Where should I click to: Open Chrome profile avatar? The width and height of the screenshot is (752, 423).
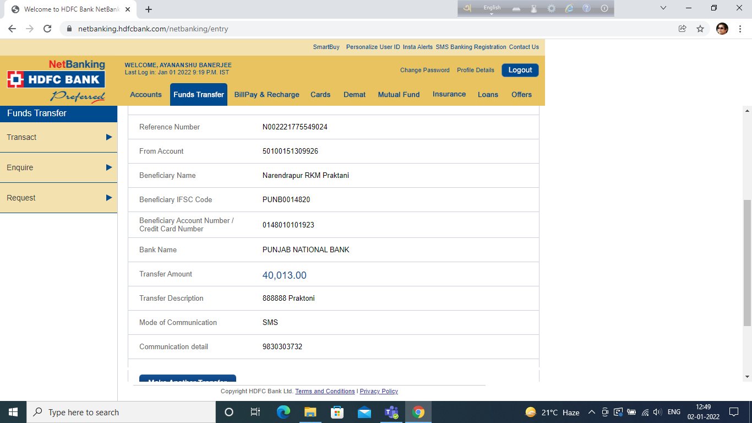pyautogui.click(x=722, y=29)
